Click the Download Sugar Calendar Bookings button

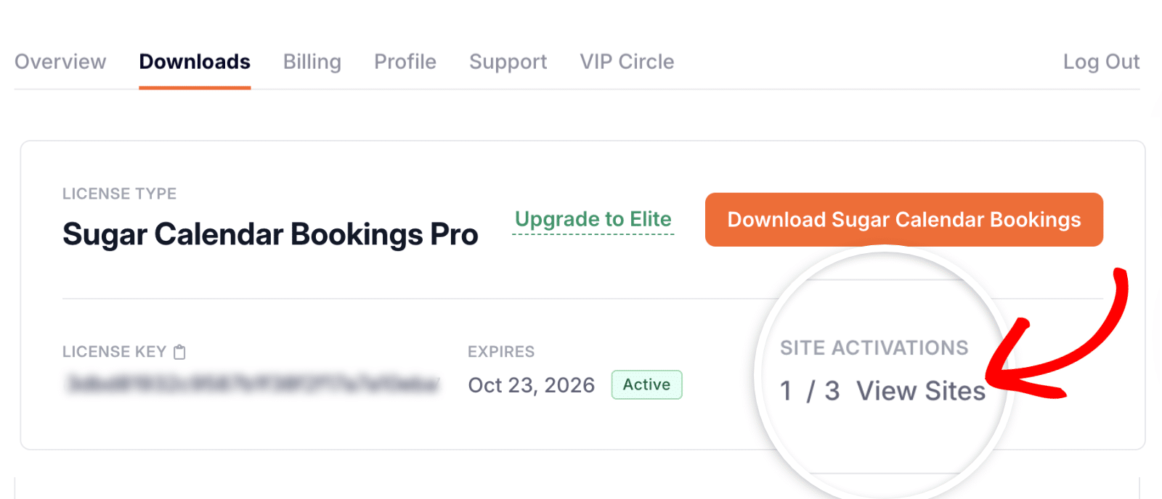click(x=903, y=220)
